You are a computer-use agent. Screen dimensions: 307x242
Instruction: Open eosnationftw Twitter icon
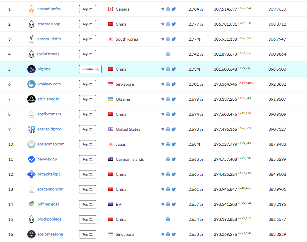[x=174, y=9]
